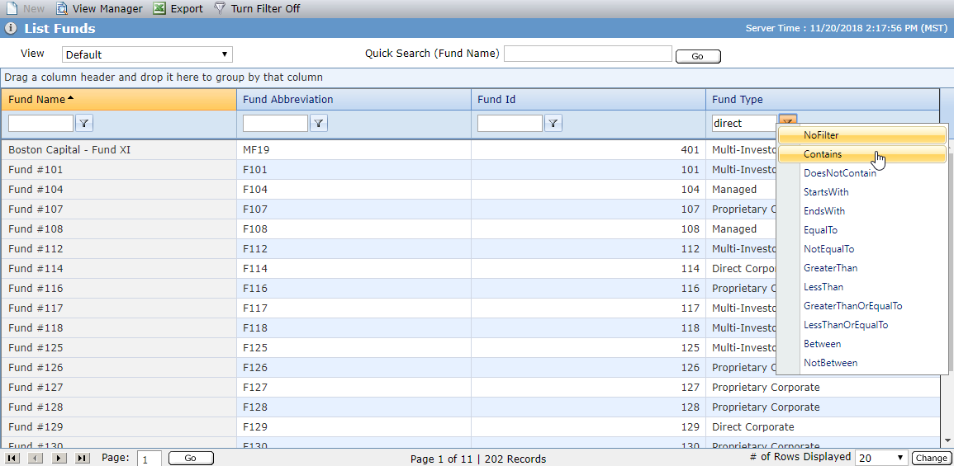This screenshot has height=466, width=954.
Task: Select the Fund #112 cell
Action: 119,248
